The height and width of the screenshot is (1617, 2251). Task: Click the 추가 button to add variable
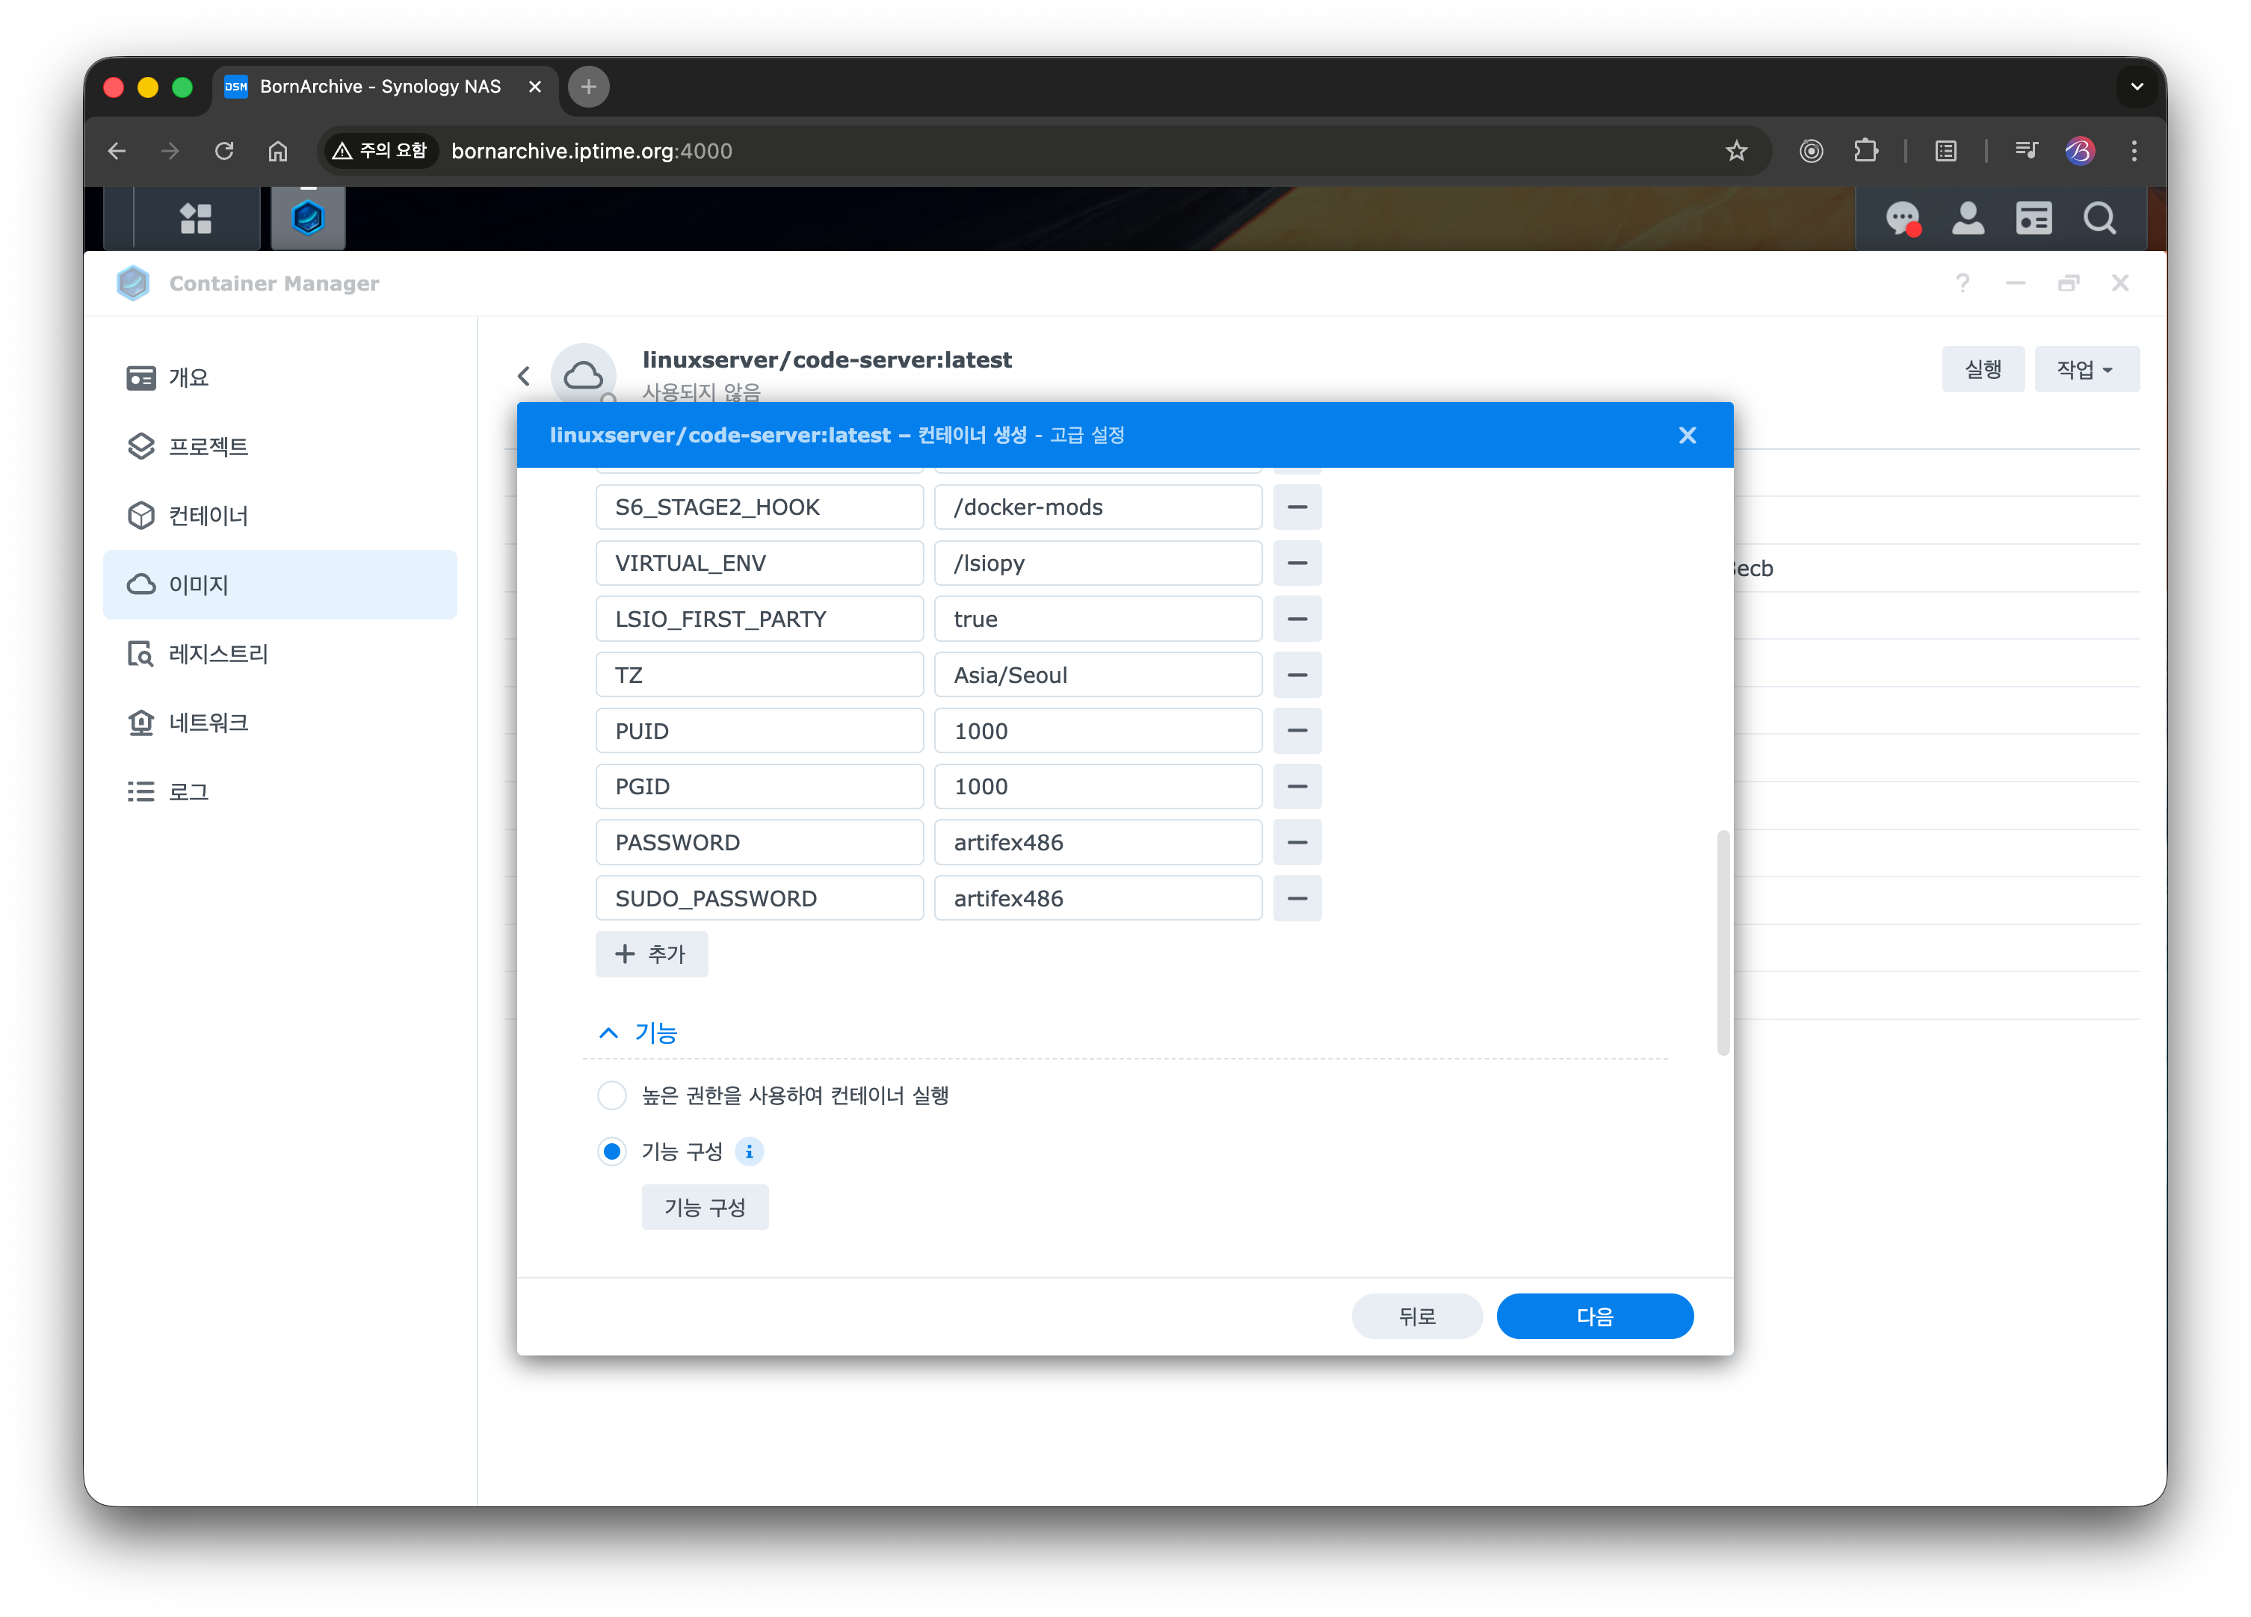(x=651, y=954)
